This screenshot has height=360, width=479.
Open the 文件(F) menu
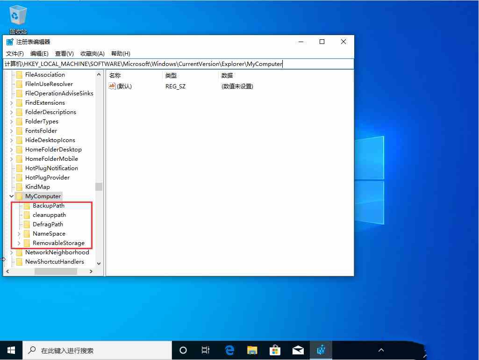(14, 54)
